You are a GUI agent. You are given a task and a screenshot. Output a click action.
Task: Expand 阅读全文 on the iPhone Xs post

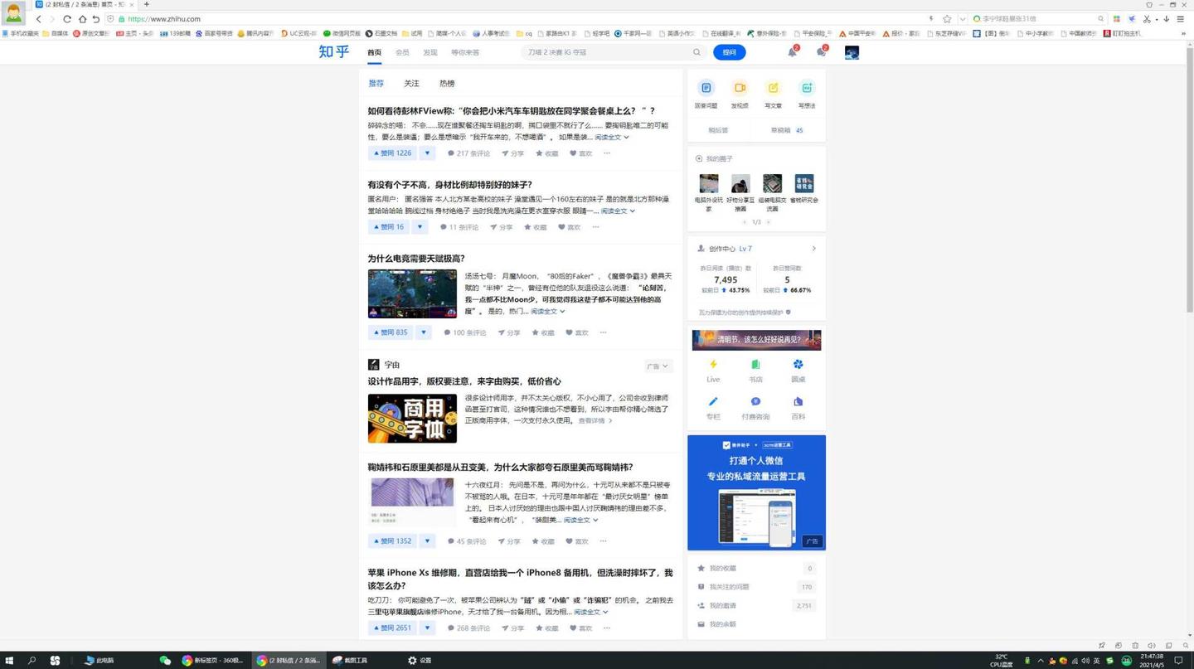[590, 613]
